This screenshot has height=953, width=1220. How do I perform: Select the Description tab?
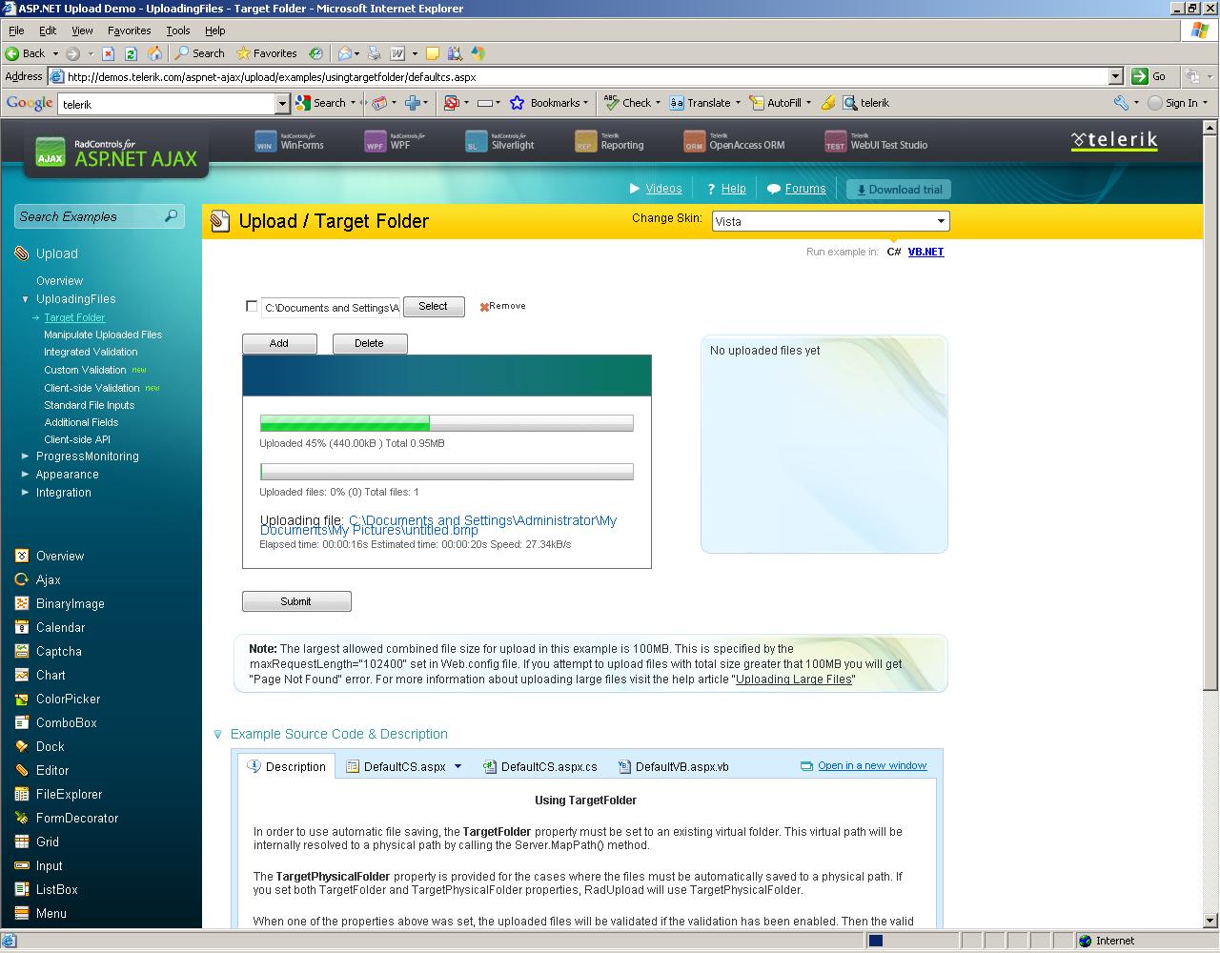pos(287,766)
